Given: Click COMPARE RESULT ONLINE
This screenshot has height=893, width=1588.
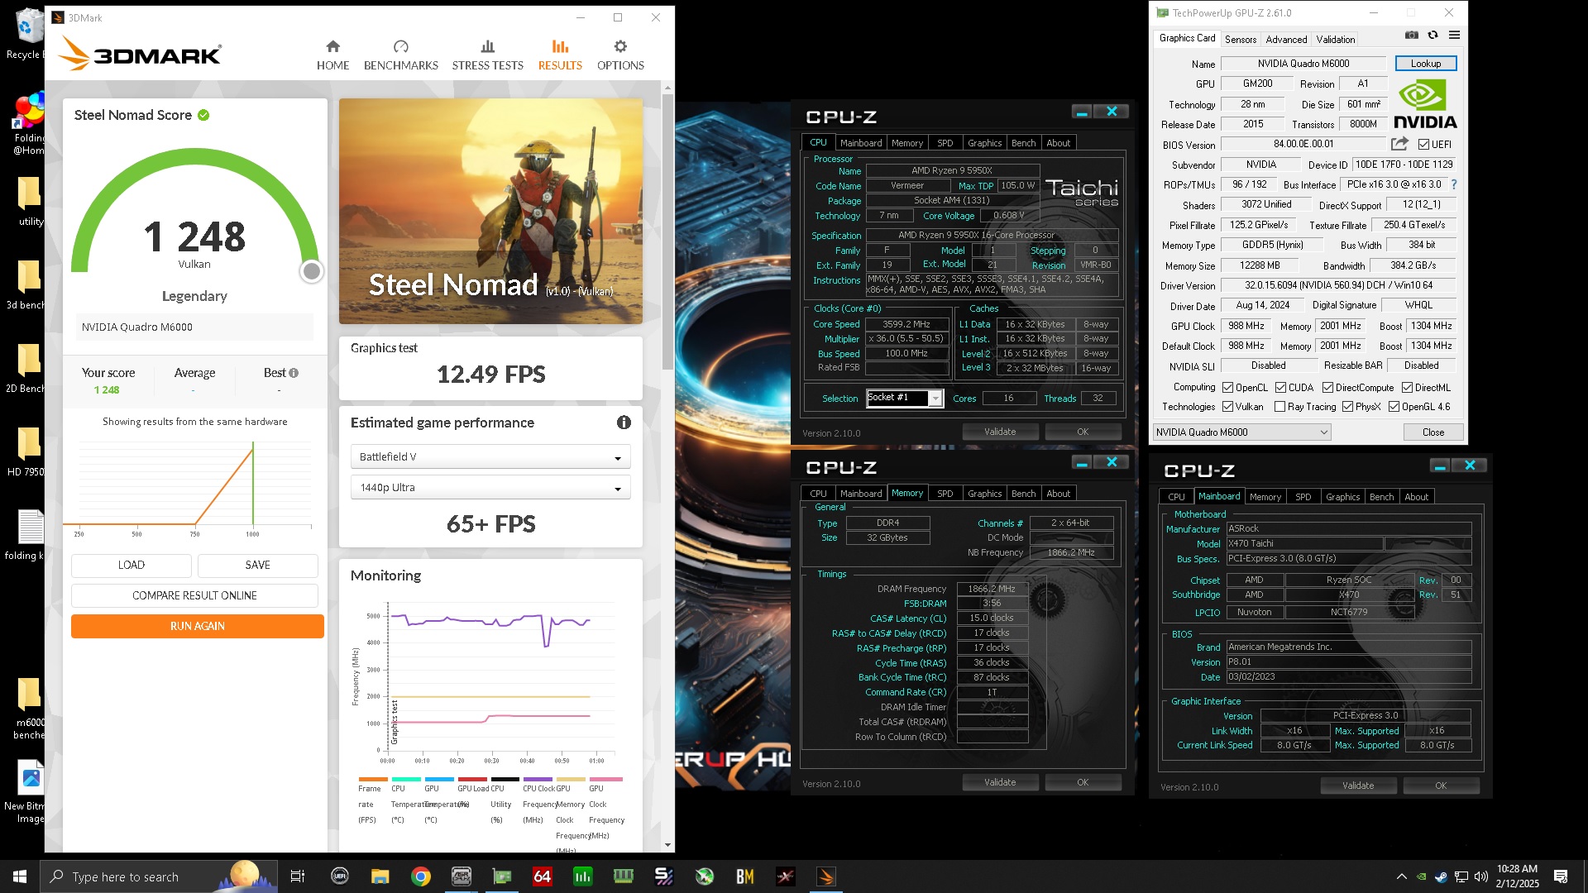Looking at the screenshot, I should click(194, 595).
